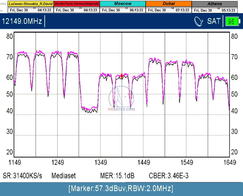243x196 pixels.
Task: Click the Moscow clock time 06:13:33
Action: [136, 10]
